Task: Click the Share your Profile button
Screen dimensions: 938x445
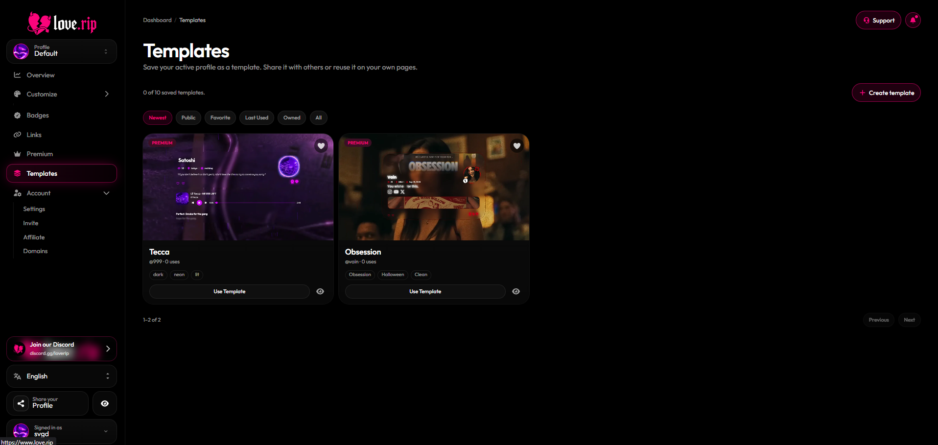Action: click(47, 403)
